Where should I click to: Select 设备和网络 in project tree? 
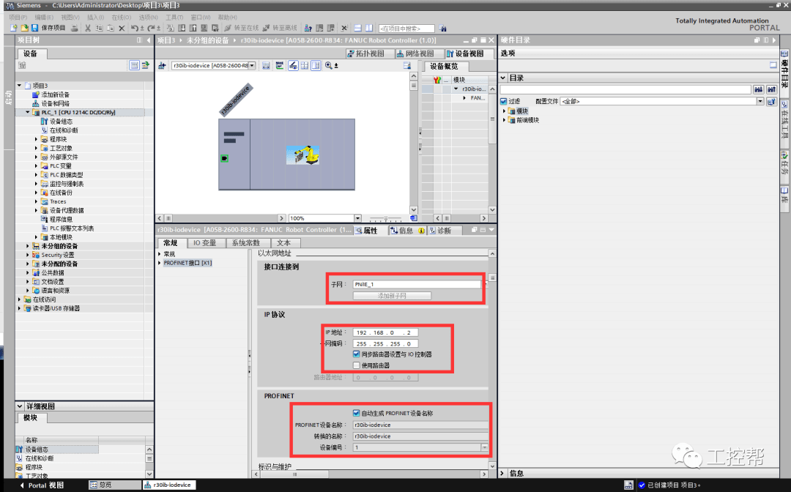[55, 103]
